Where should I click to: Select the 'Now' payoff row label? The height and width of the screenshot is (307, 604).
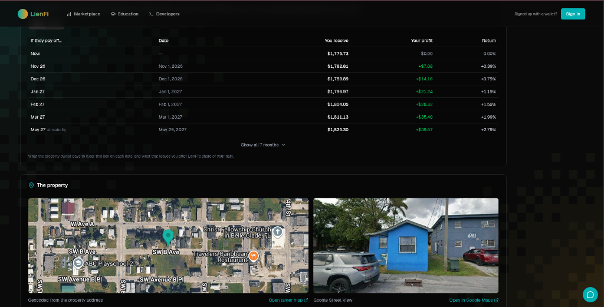[x=35, y=54]
